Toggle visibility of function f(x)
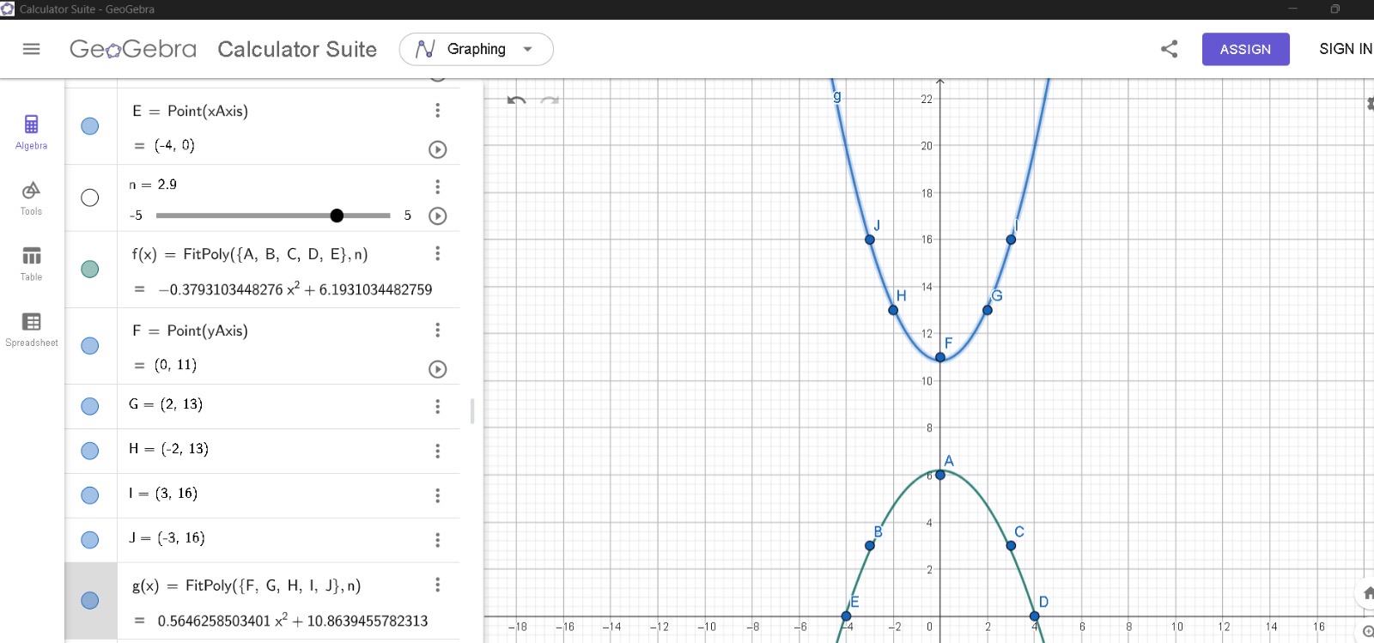Image resolution: width=1374 pixels, height=643 pixels. (89, 269)
